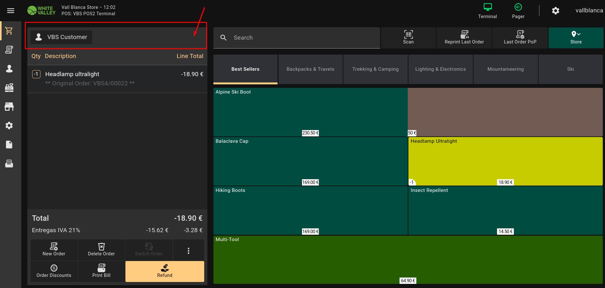Click the product Search field
The image size is (605, 288).
[x=302, y=38]
